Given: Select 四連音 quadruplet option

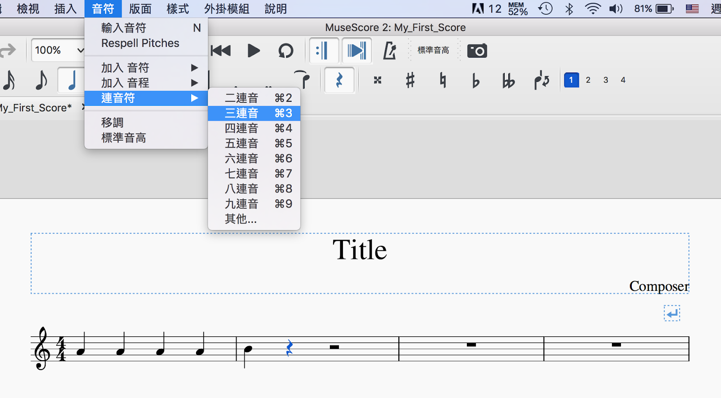Looking at the screenshot, I should (254, 128).
